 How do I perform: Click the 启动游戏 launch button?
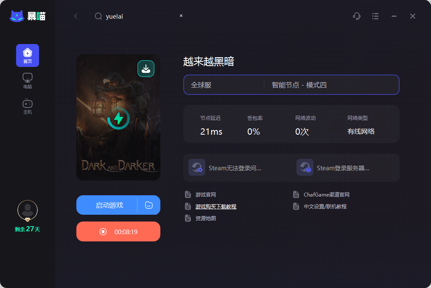click(x=107, y=205)
